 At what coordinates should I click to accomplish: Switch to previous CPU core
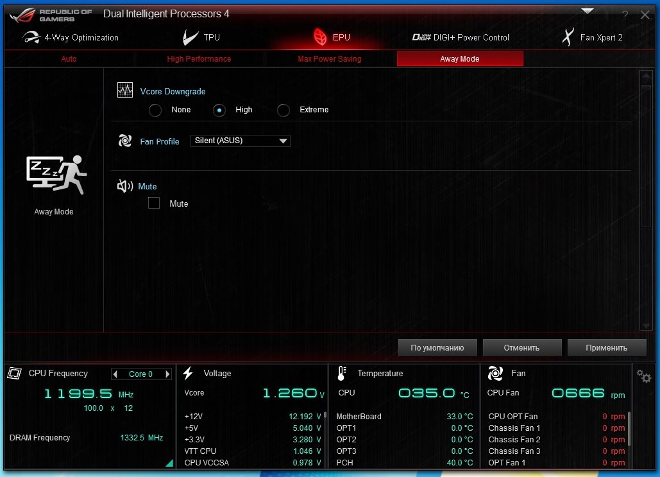click(115, 374)
